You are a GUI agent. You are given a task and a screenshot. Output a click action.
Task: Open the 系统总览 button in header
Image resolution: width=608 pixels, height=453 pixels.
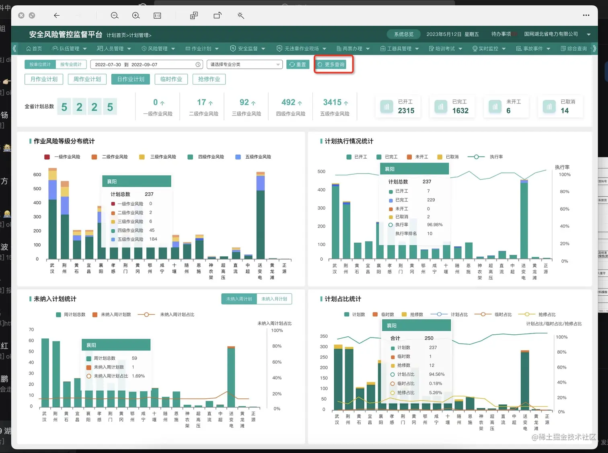(404, 34)
